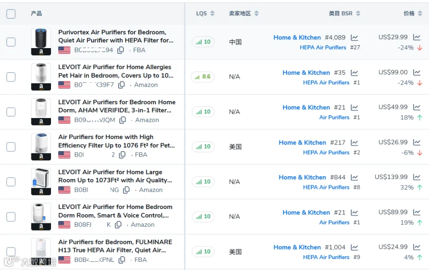429x270 pixels.
Task: Click the US$139.99 price value
Action: pos(391,177)
